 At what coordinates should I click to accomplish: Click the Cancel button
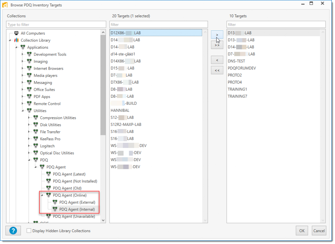[319, 231]
